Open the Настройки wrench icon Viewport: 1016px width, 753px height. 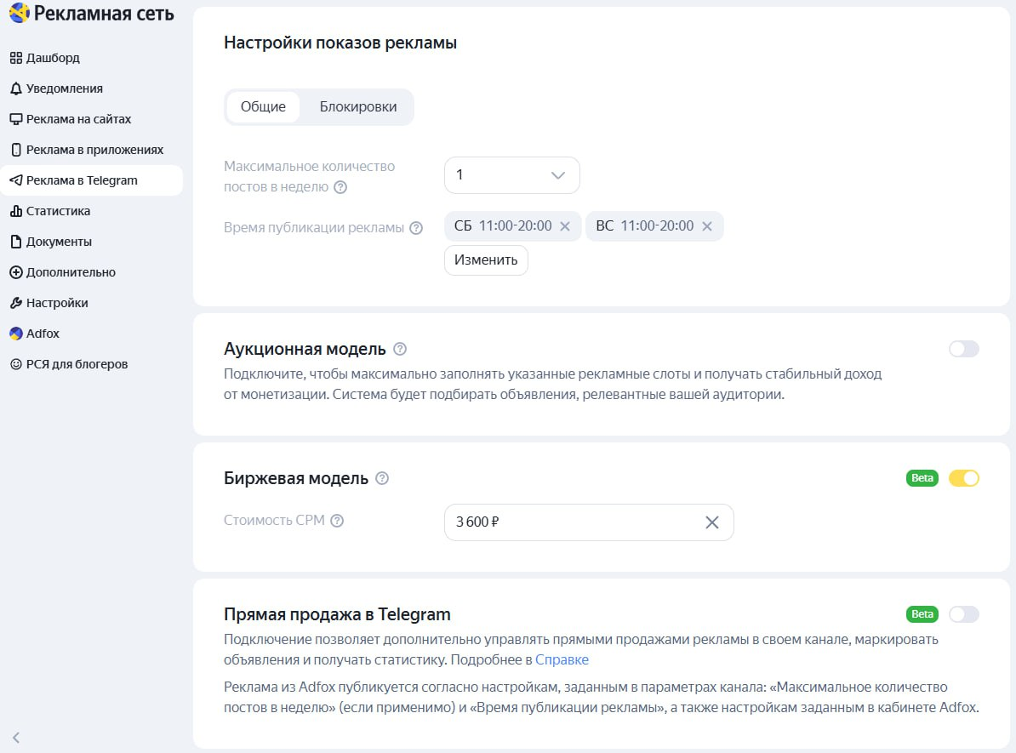point(14,303)
